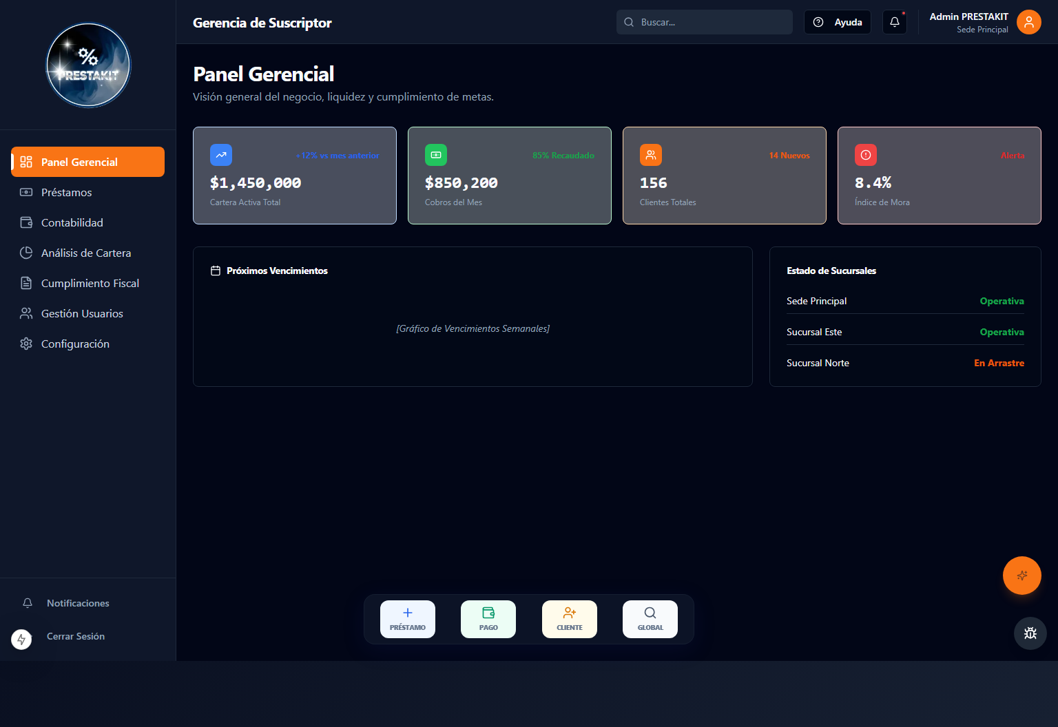Open the orange sparkle assistant button
Viewport: 1058px width, 727px height.
click(1022, 576)
